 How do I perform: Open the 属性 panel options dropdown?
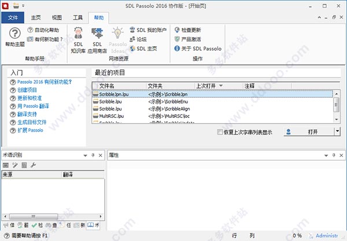(x=326, y=155)
